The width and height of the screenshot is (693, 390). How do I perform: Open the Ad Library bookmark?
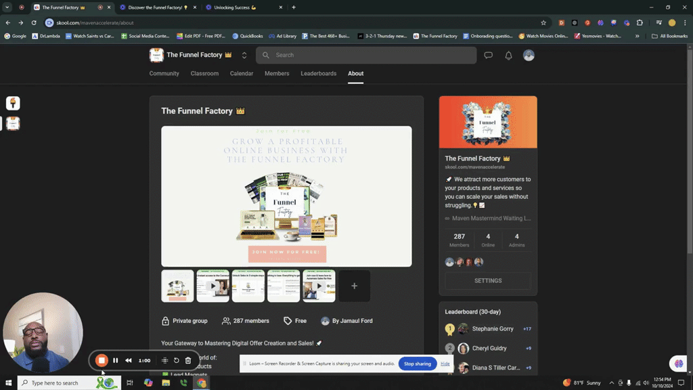click(x=282, y=37)
